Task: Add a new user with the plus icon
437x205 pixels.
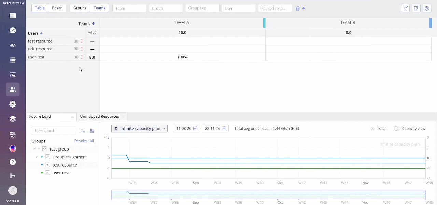Action: (x=41, y=33)
